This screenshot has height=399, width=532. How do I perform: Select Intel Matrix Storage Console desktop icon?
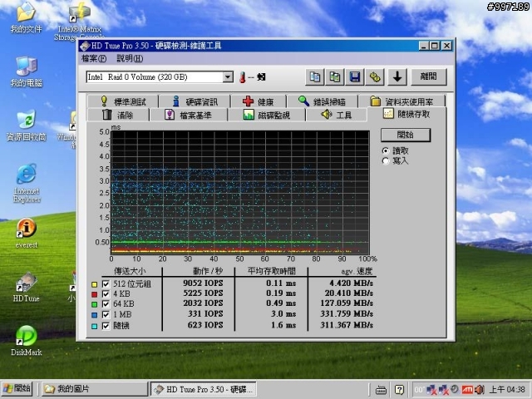[x=79, y=22]
